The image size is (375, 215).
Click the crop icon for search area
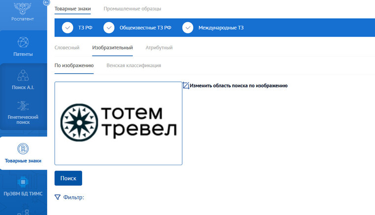coord(186,86)
